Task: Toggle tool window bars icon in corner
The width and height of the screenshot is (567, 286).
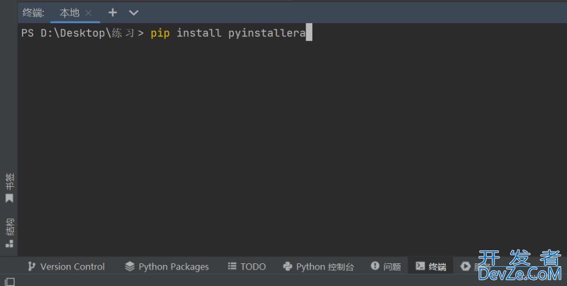Action: click(10, 281)
